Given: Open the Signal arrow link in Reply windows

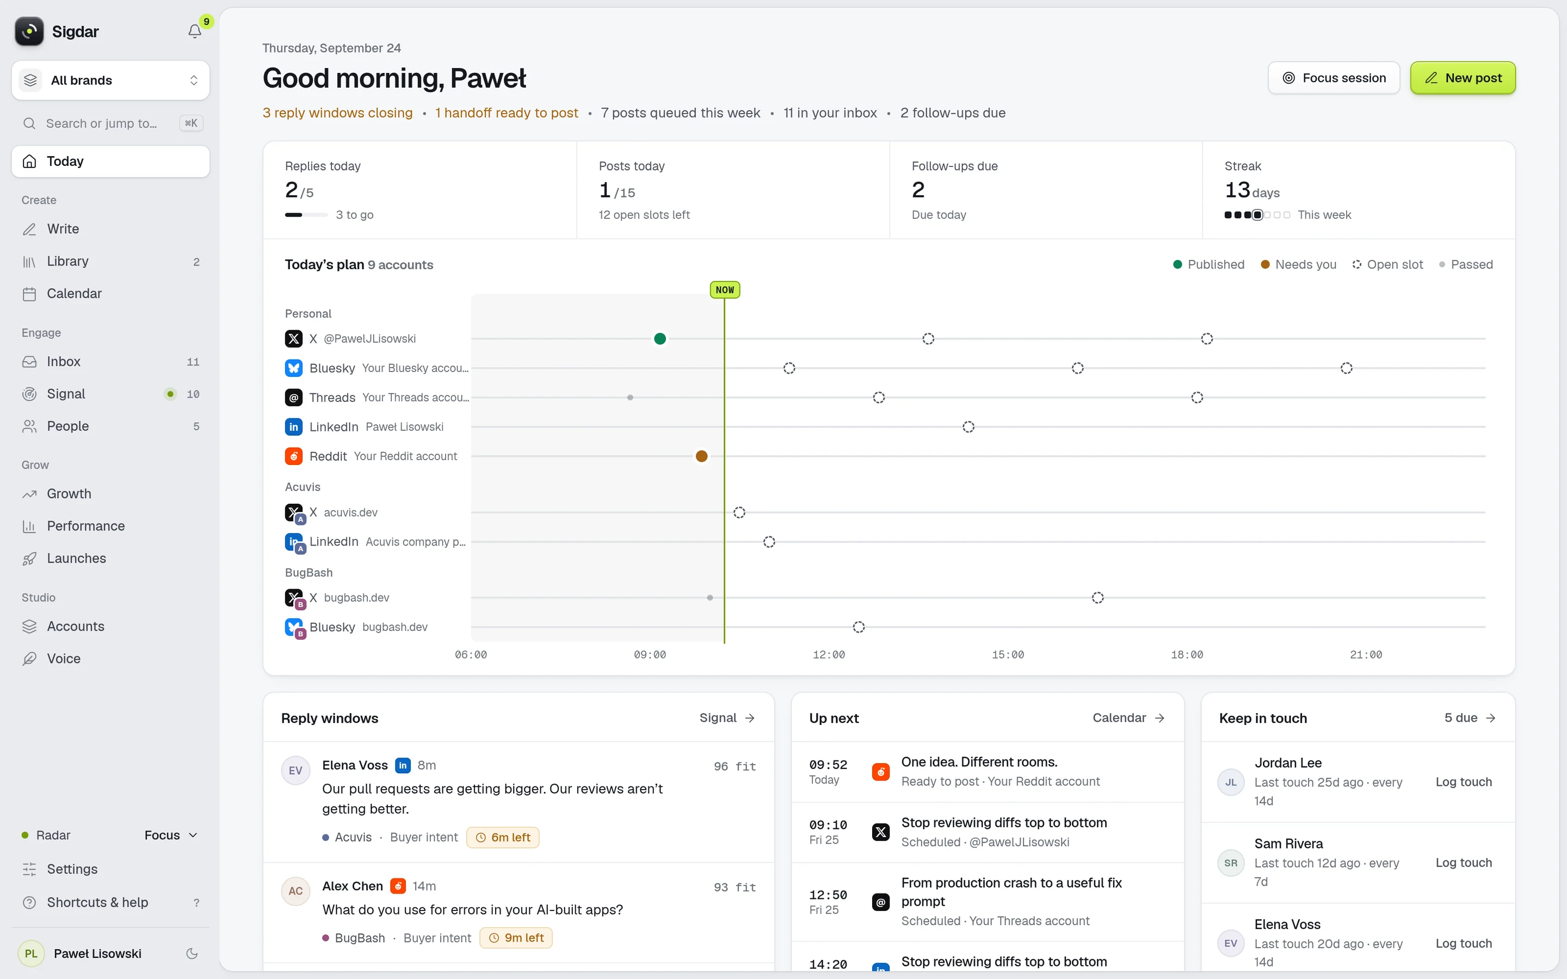Looking at the screenshot, I should click(x=727, y=718).
